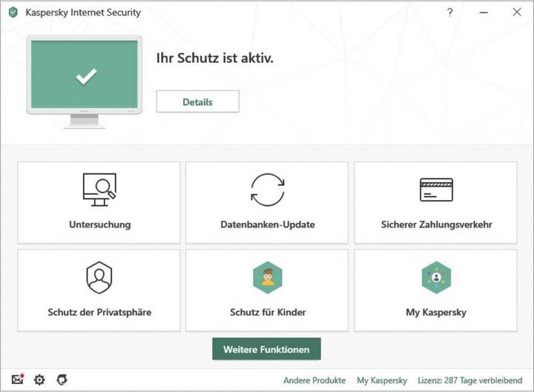Minimize the Kaspersky window

[x=484, y=13]
